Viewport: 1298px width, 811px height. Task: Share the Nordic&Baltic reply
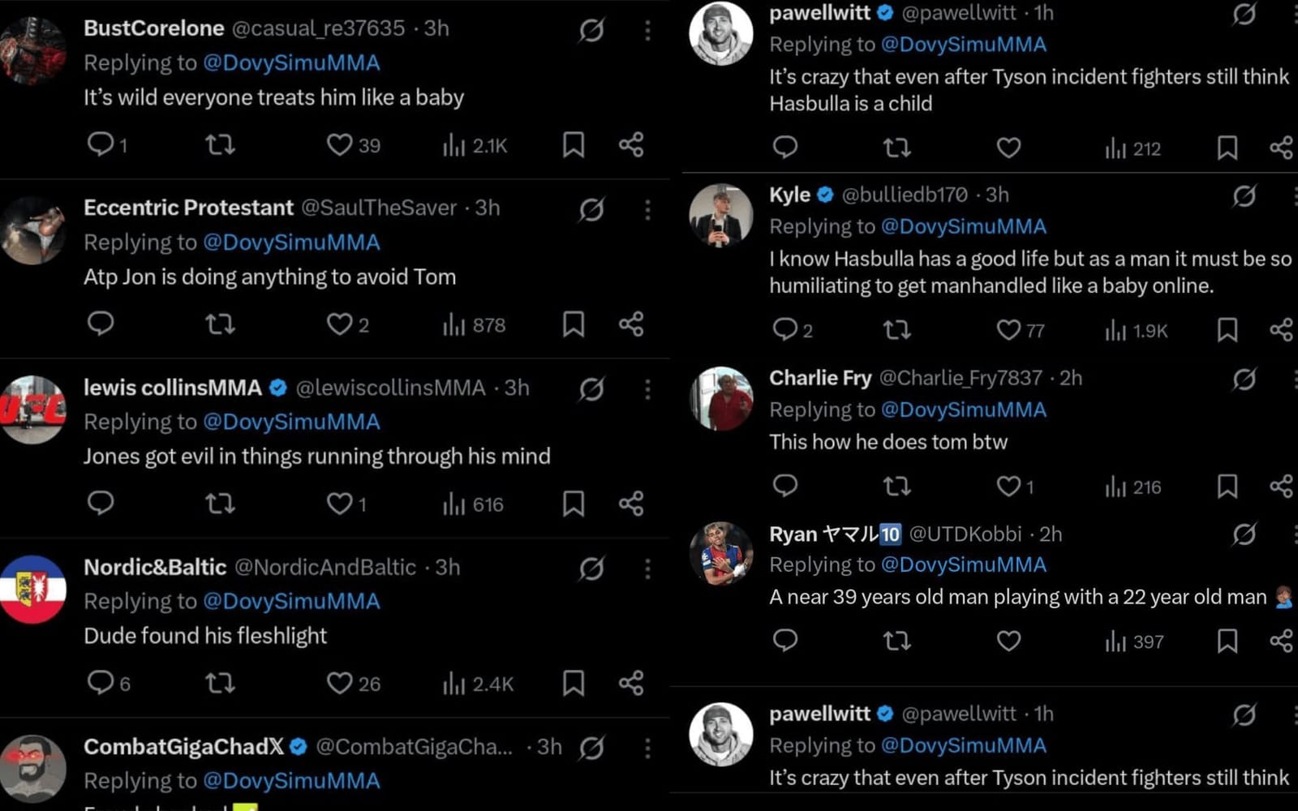tap(631, 683)
